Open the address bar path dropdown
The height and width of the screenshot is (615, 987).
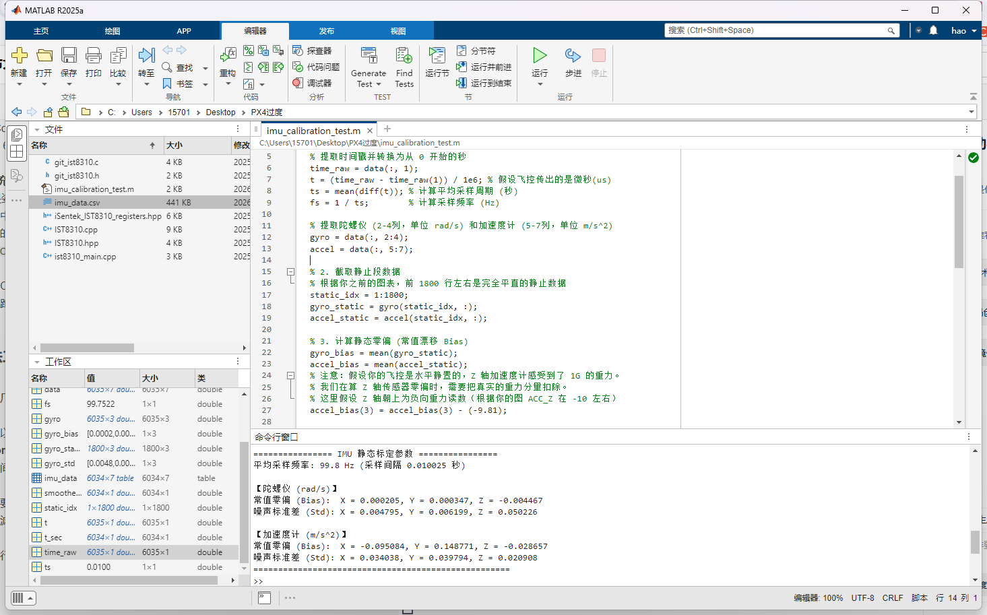(x=972, y=112)
